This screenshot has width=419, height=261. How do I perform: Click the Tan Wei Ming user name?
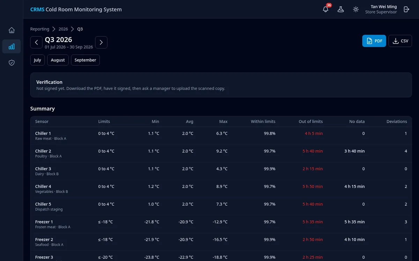tap(384, 7)
